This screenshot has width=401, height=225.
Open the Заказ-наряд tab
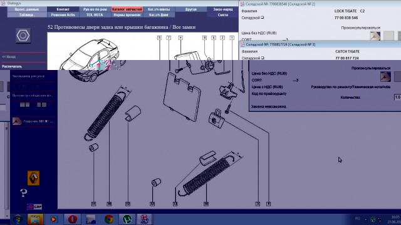pyautogui.click(x=223, y=9)
